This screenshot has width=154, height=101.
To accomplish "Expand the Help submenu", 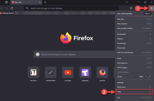I will tap(134, 92).
